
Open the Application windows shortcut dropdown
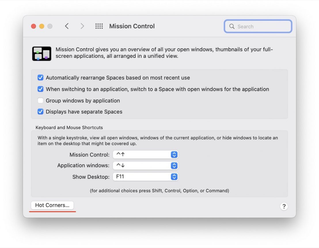tap(145, 165)
